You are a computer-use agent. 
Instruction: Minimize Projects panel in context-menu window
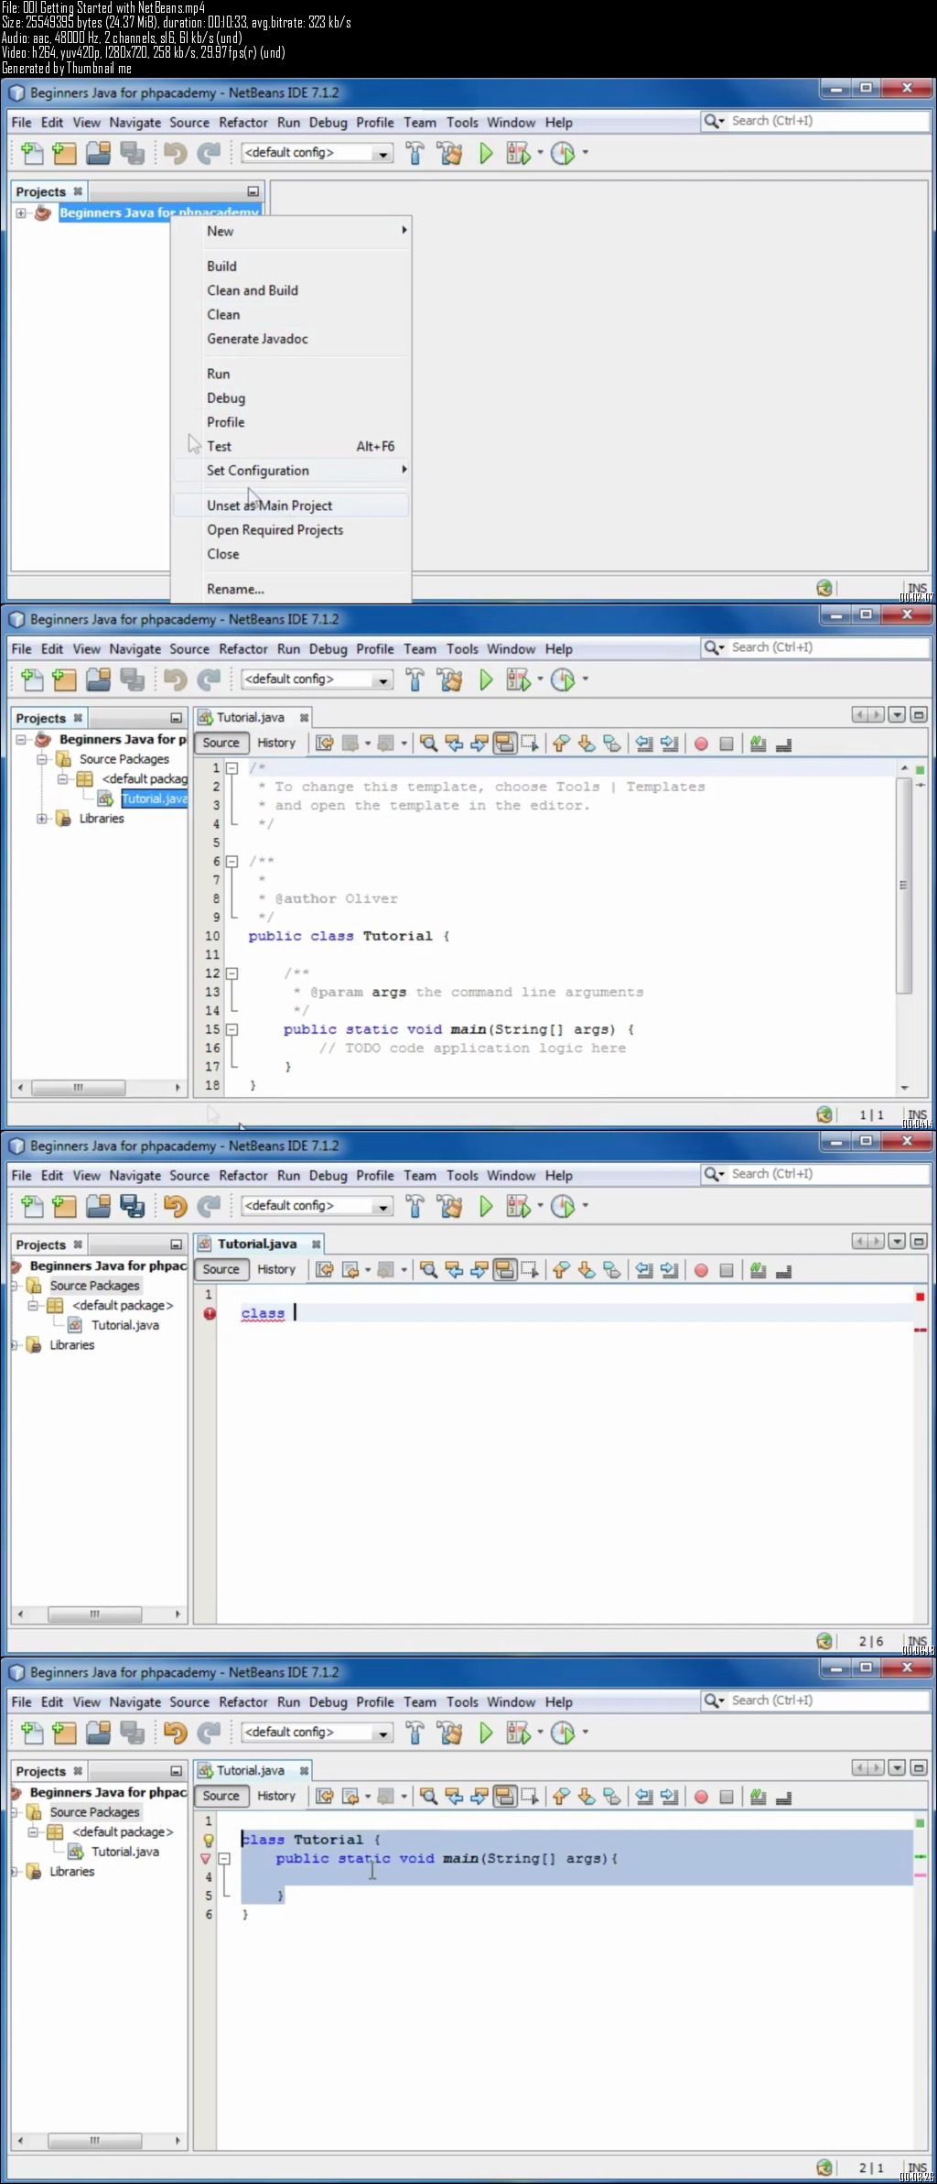(253, 191)
